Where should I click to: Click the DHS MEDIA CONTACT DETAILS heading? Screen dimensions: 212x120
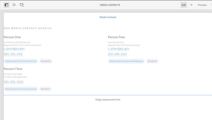(28, 28)
